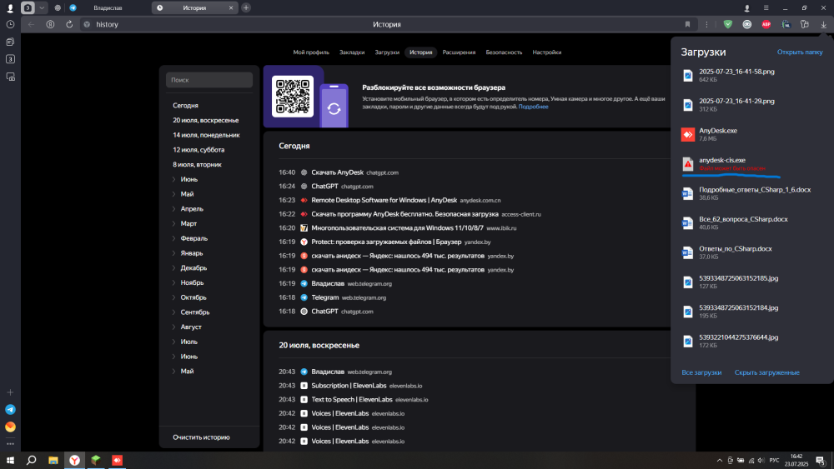The image size is (834, 469).
Task: Switch to the Владислав Telegram tab
Action: pyautogui.click(x=107, y=8)
